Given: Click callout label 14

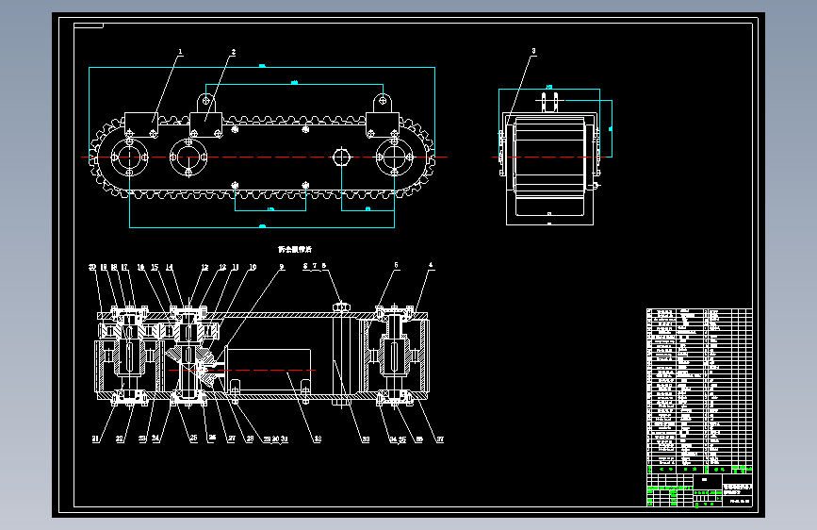Looking at the screenshot, I should 170,268.
